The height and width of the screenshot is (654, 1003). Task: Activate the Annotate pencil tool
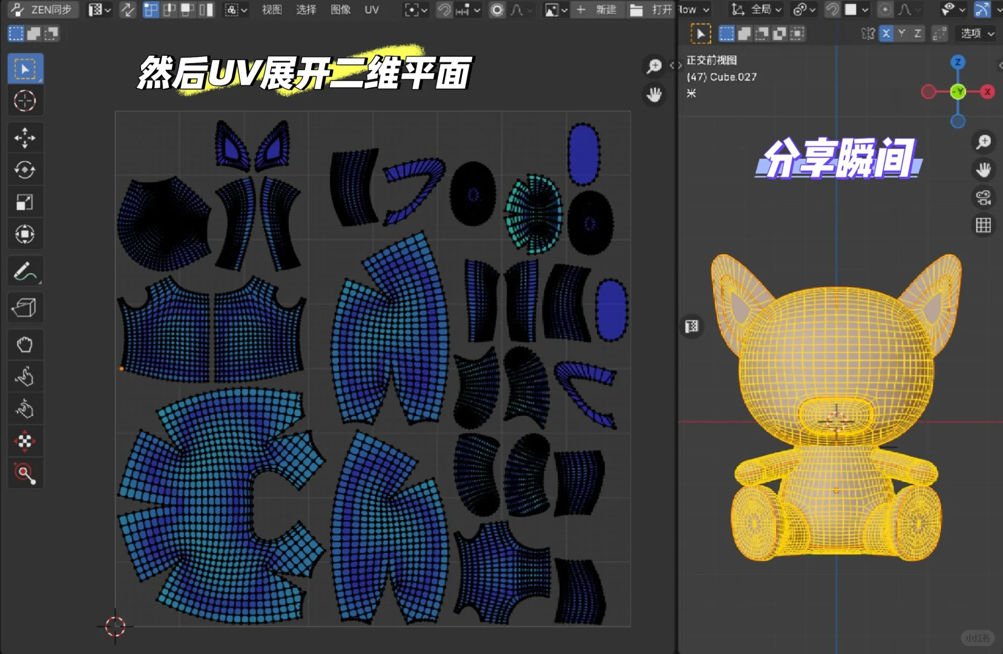pyautogui.click(x=25, y=271)
